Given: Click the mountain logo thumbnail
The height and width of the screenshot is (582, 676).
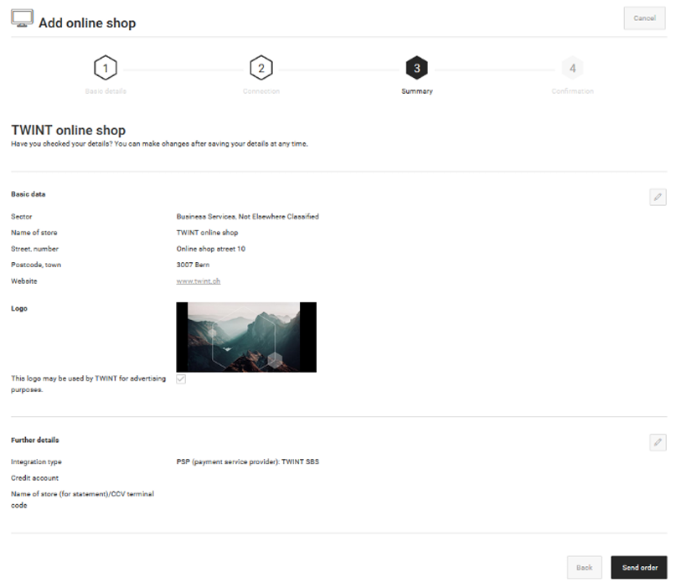Looking at the screenshot, I should click(x=246, y=337).
